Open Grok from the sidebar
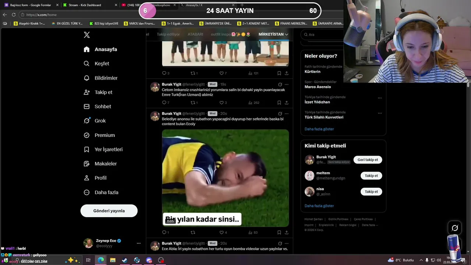Viewport: 471px width, 265px height. pyautogui.click(x=95, y=121)
